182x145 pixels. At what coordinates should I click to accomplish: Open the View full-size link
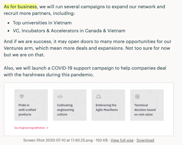[x=122, y=140]
